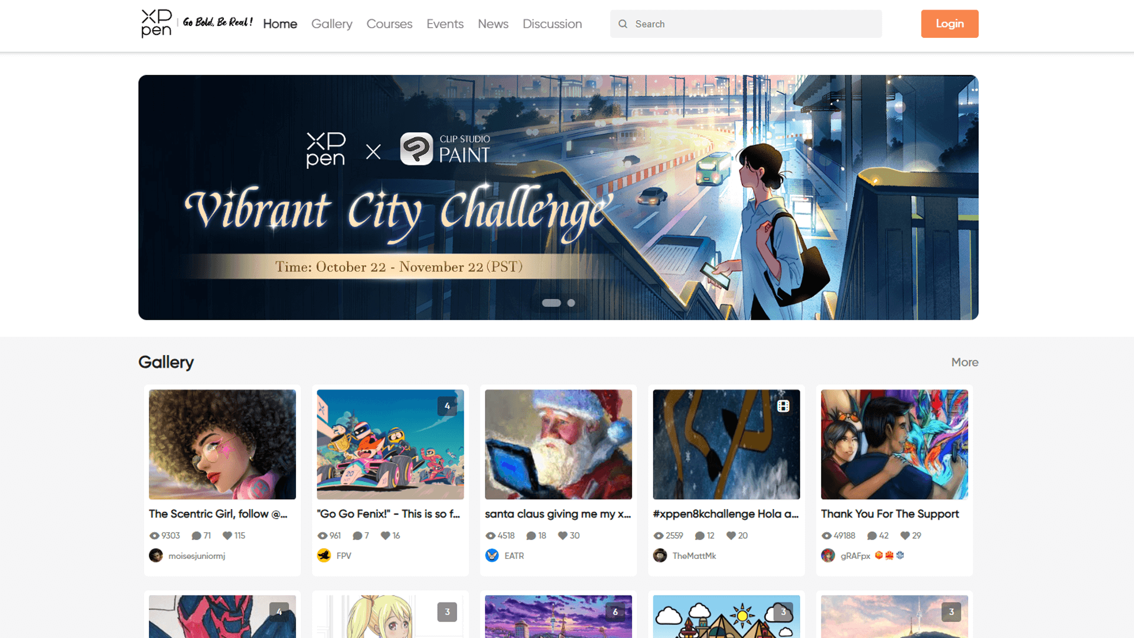Open the Go Go Fenix artwork thumbnail
The width and height of the screenshot is (1134, 638).
click(390, 444)
